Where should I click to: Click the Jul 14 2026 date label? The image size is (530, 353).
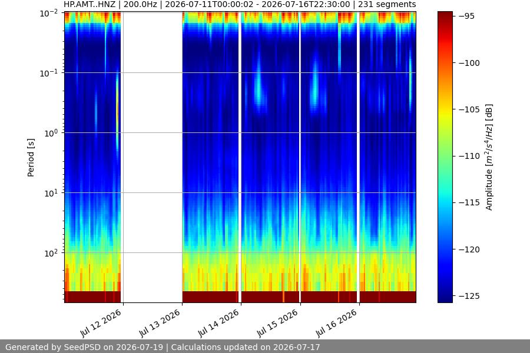point(218,323)
